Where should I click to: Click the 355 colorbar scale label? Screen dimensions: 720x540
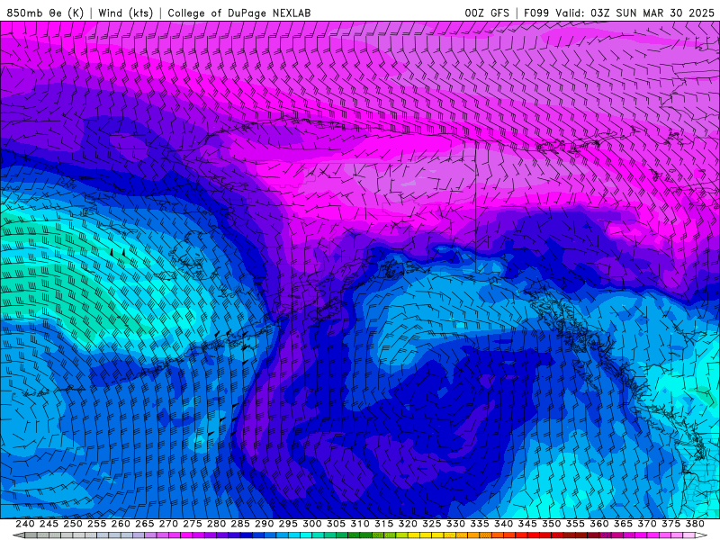[575, 524]
